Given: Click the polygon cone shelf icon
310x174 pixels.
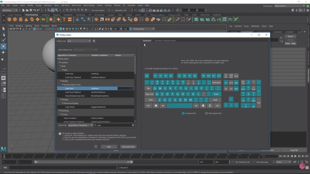Looking at the screenshot, I should point(26,19).
